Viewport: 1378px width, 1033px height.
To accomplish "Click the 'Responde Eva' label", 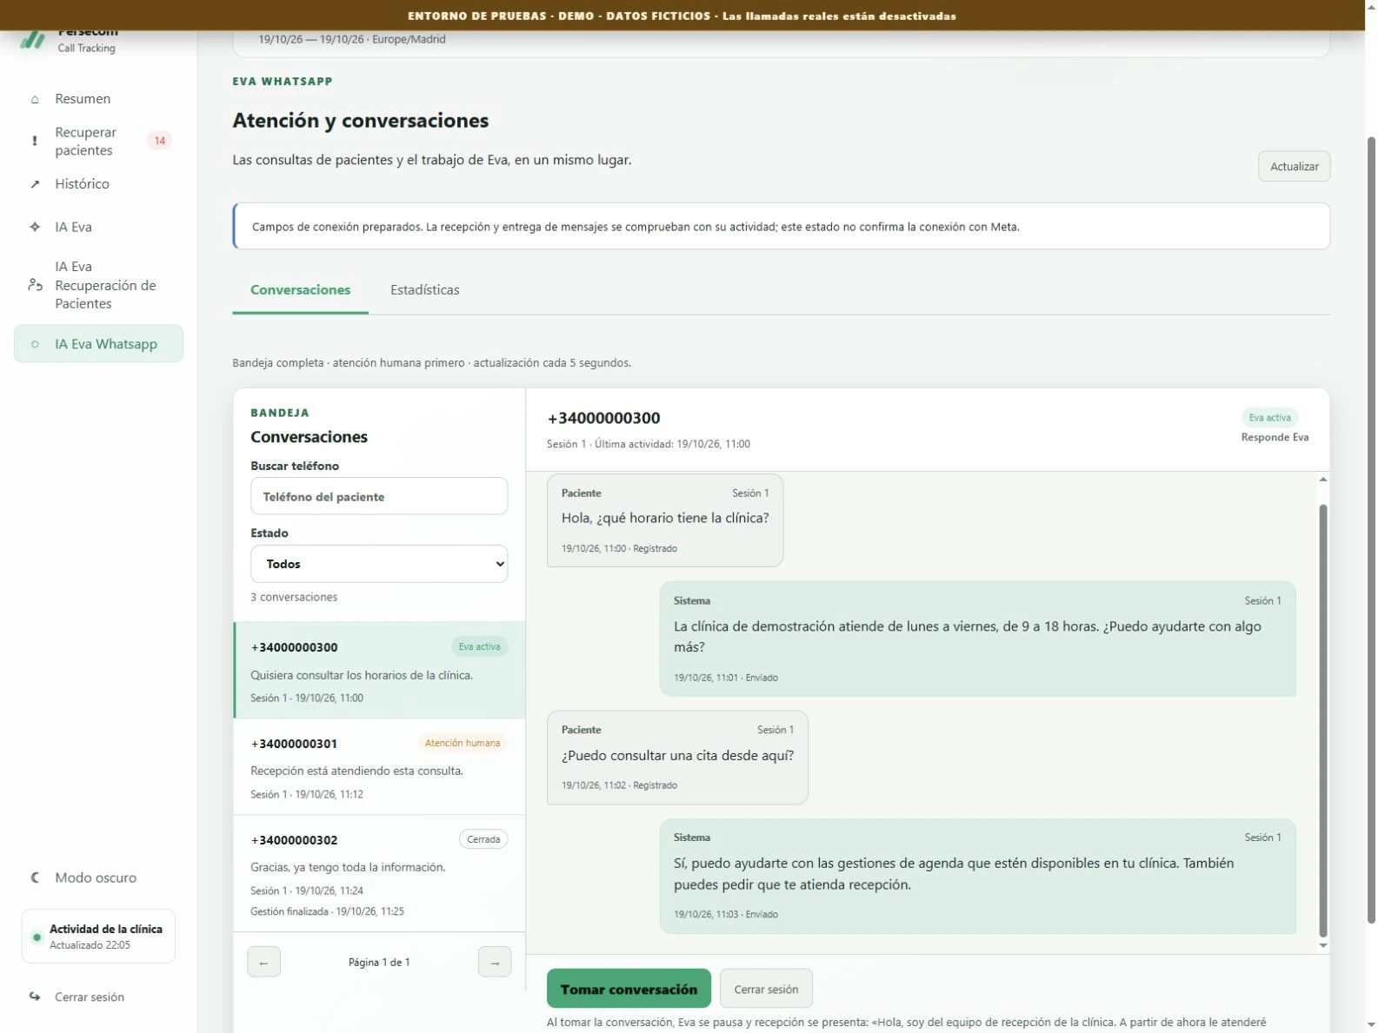I will tap(1275, 437).
